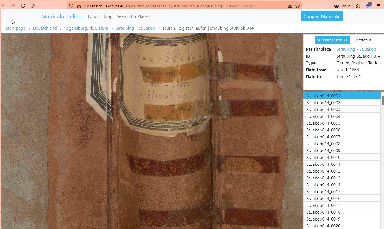Screen dimensions: 384x229
Task: Go to Search for Places
Action: [x=133, y=16]
